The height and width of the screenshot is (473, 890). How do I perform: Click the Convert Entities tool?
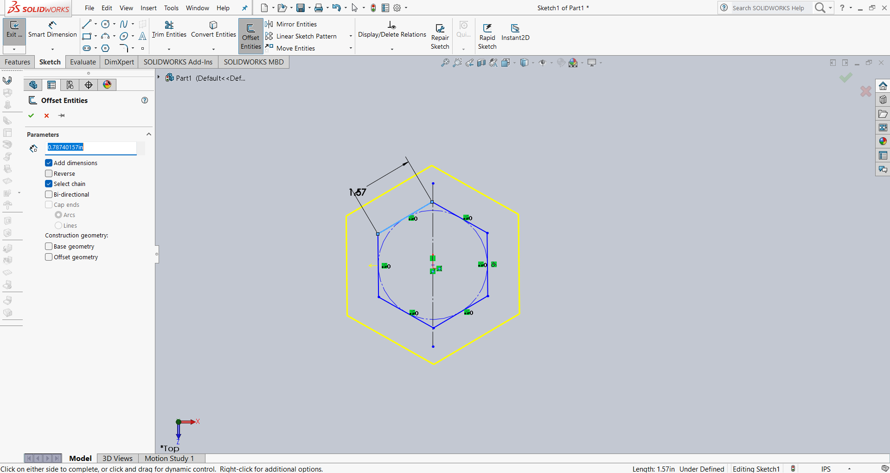coord(213,29)
